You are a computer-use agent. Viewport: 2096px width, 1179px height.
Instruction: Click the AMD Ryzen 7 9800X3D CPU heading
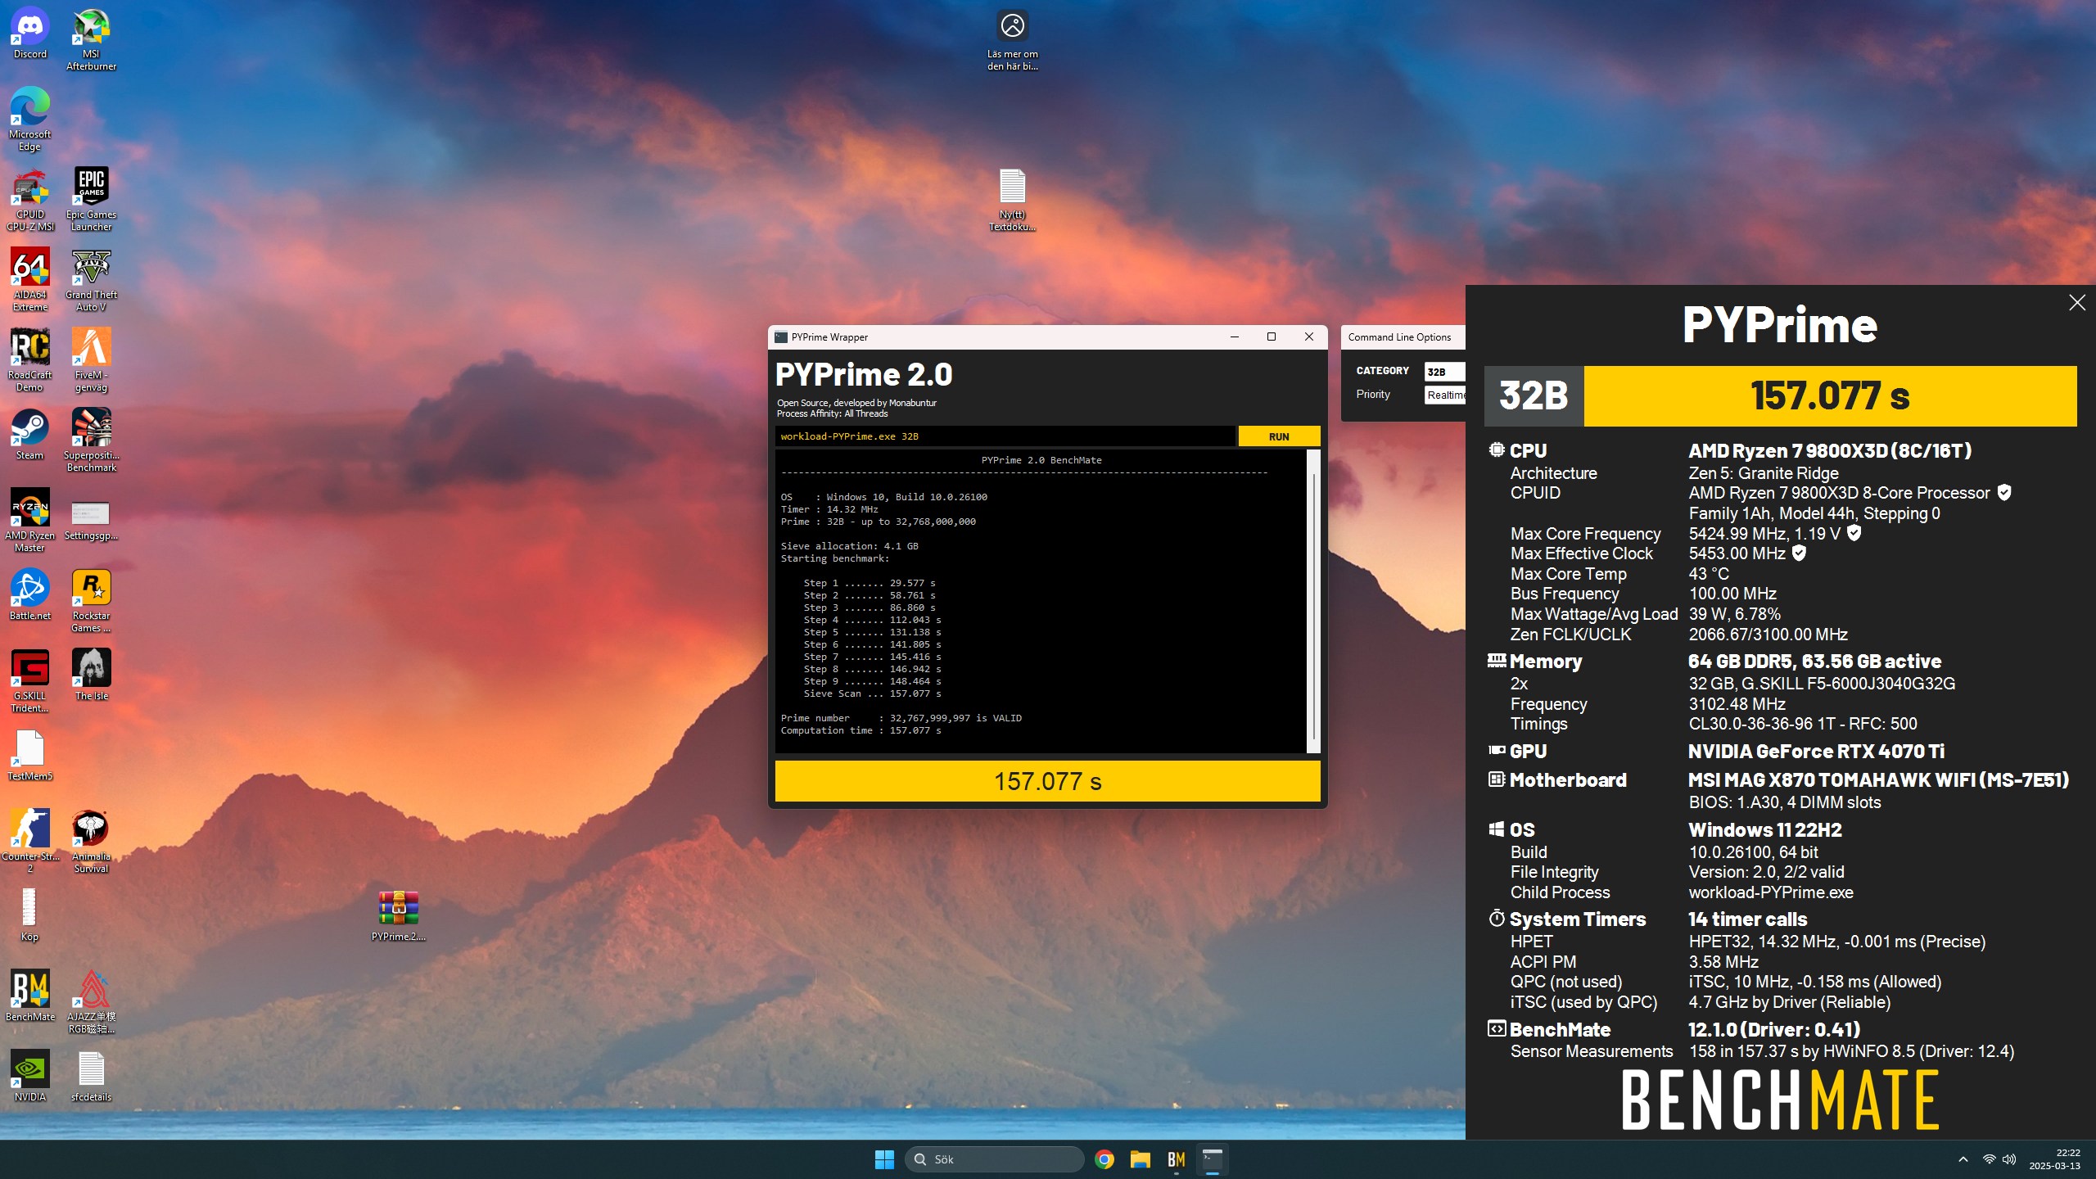[x=1830, y=451]
